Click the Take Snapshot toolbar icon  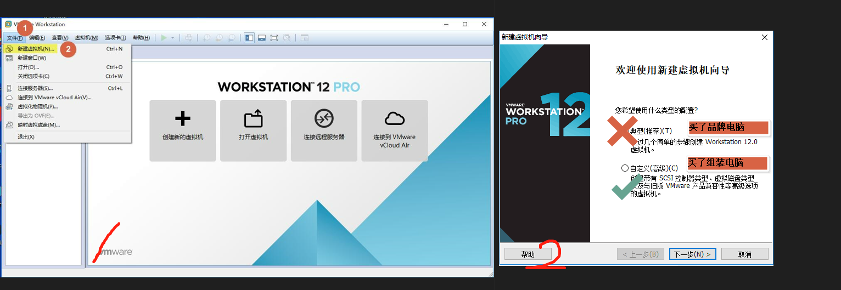pyautogui.click(x=206, y=38)
